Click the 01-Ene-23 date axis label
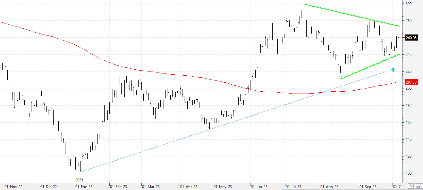Image resolution: width=423 pixels, height=190 pixels. click(84, 186)
